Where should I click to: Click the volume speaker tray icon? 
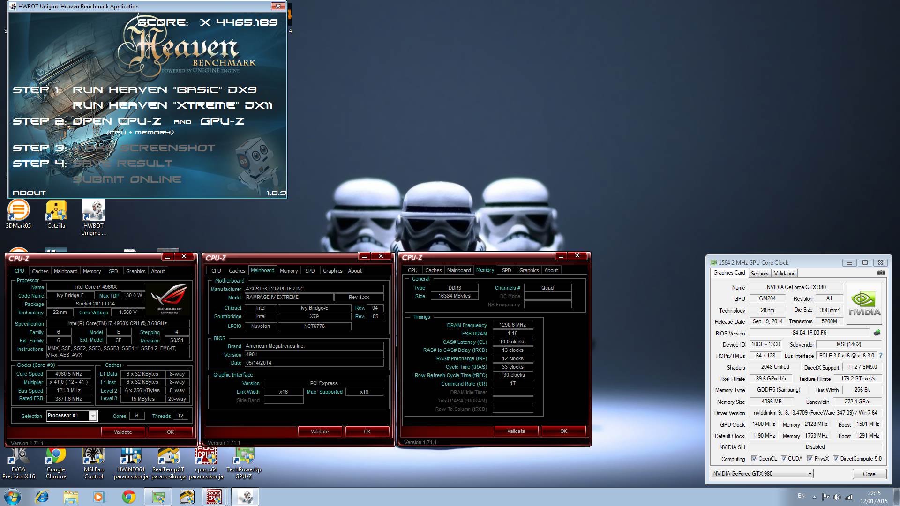(837, 497)
